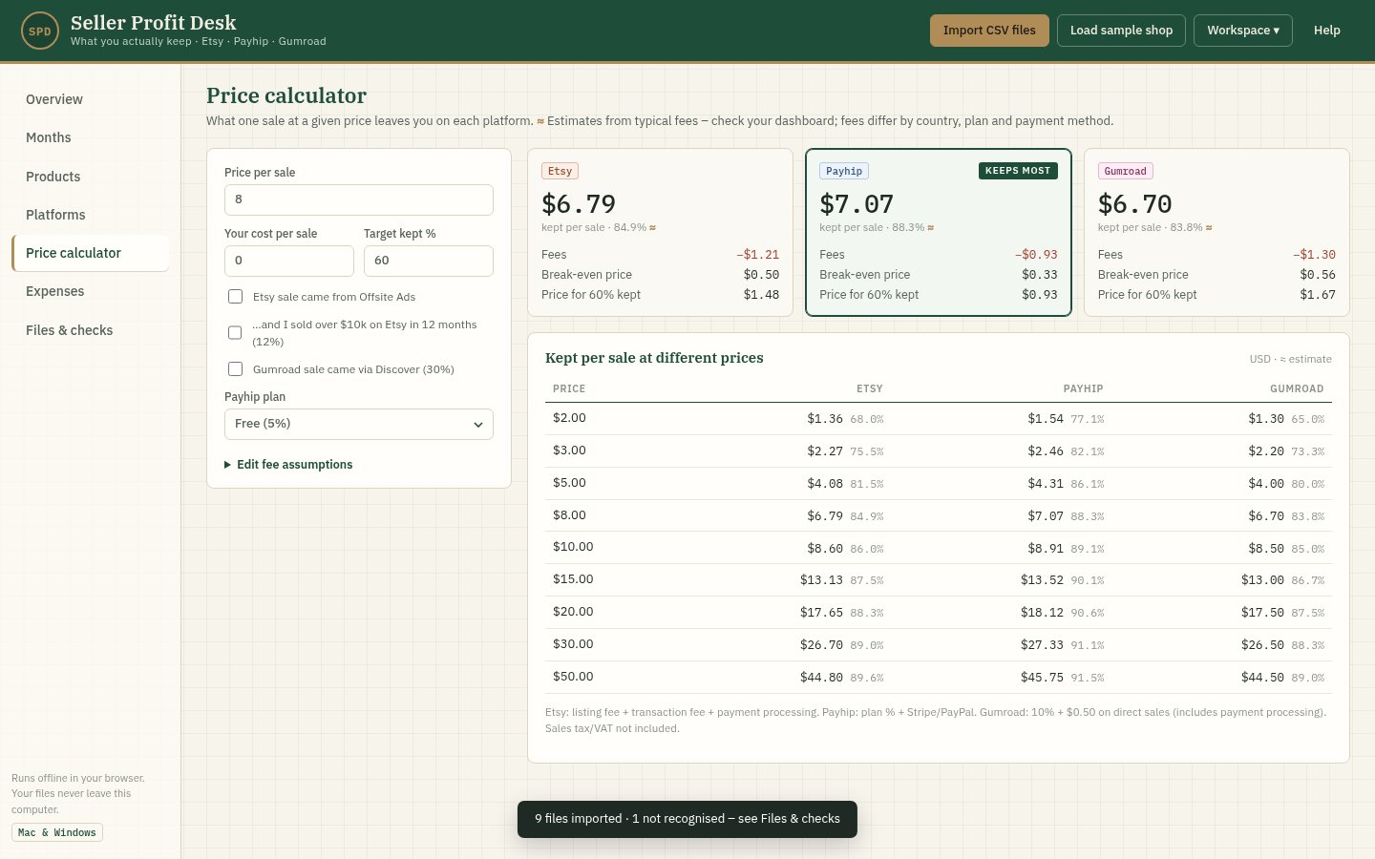
Task: Click the Mac & Windows badge
Action: point(57,833)
